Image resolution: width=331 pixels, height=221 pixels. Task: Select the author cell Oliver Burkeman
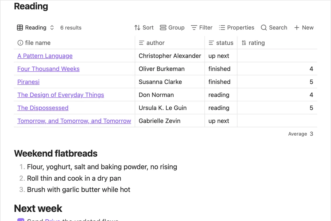[170, 69]
